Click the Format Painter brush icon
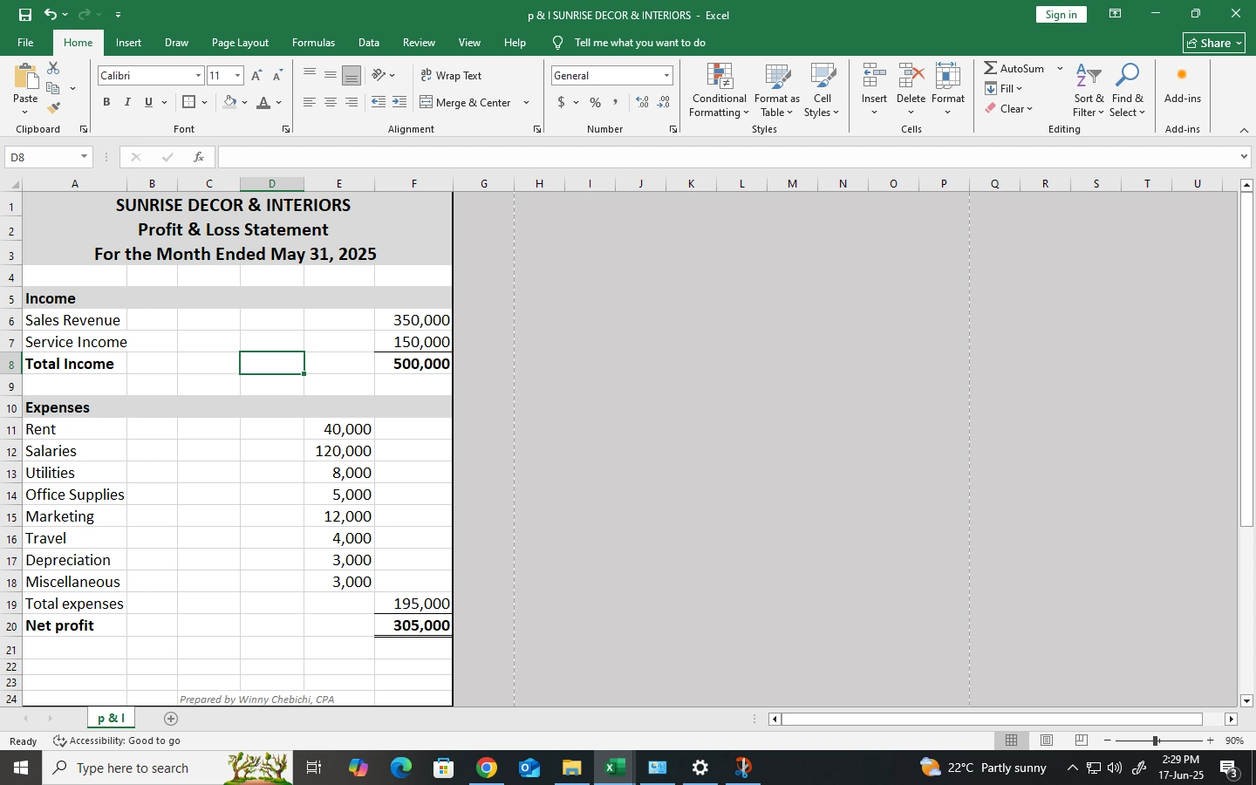The image size is (1256, 785). (54, 108)
